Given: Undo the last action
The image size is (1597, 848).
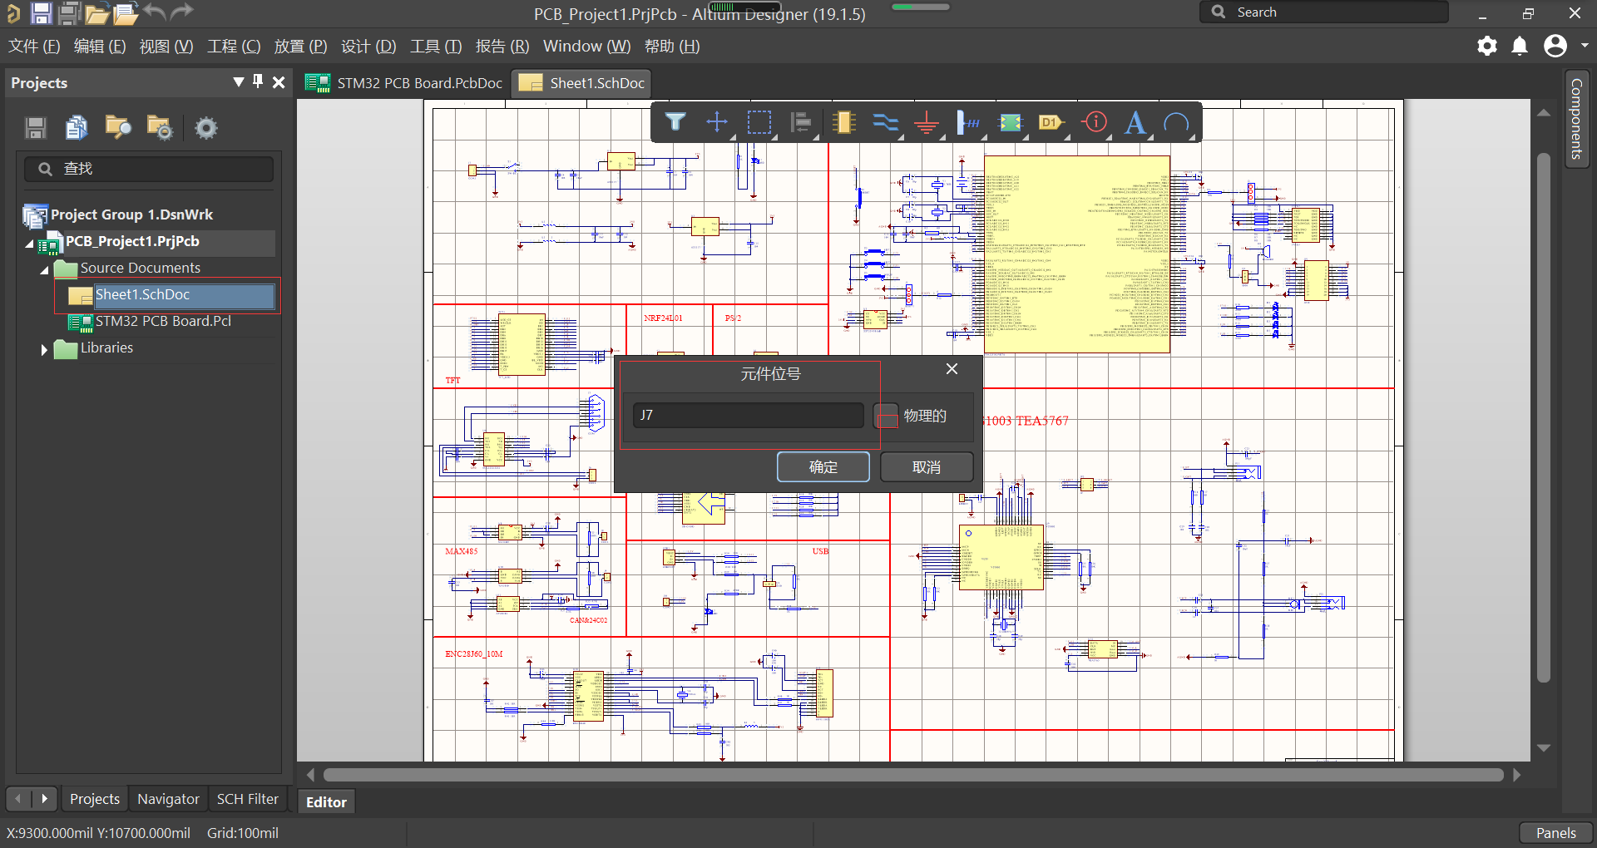Looking at the screenshot, I should pyautogui.click(x=155, y=12).
